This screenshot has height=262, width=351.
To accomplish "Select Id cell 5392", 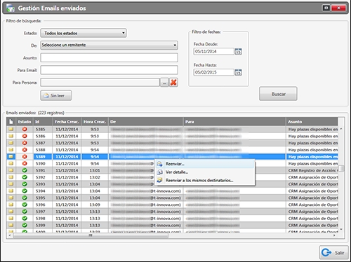I will coord(43,177).
